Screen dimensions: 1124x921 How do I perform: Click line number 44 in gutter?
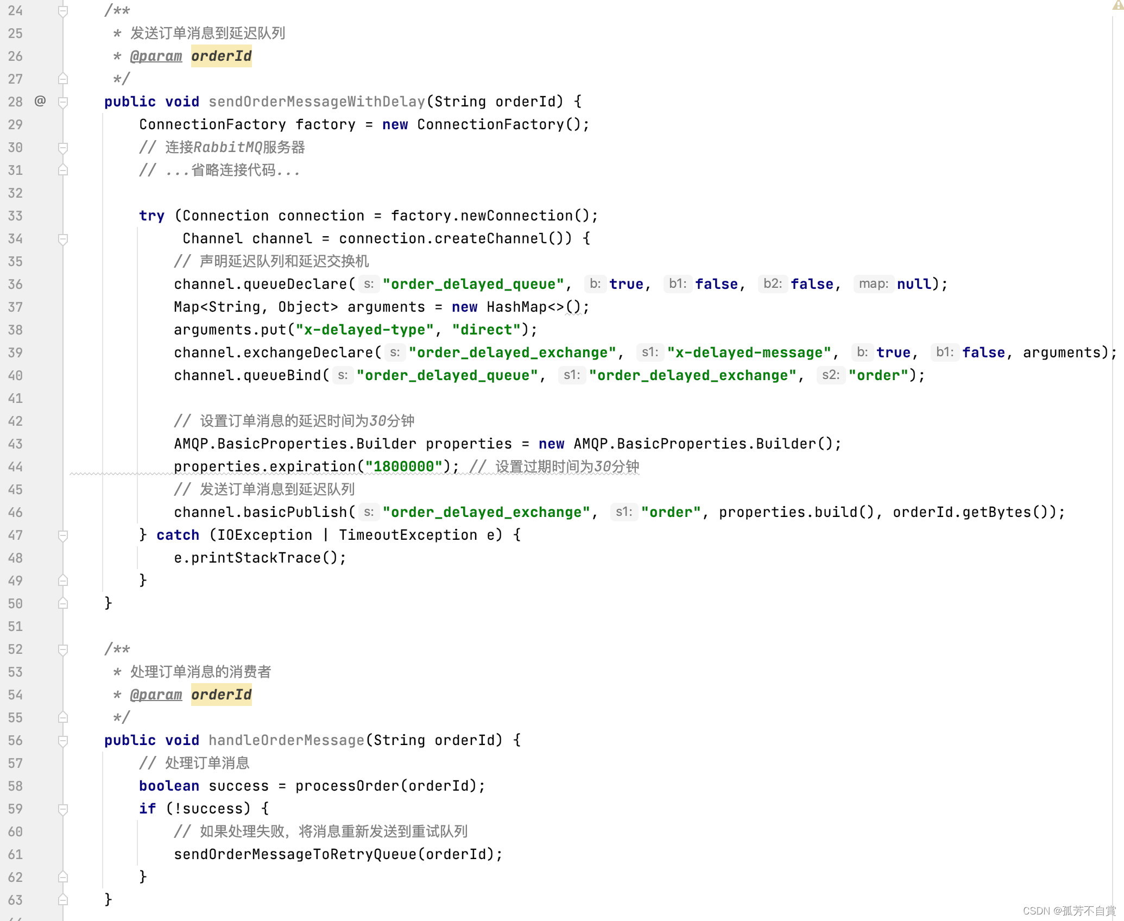click(x=15, y=467)
